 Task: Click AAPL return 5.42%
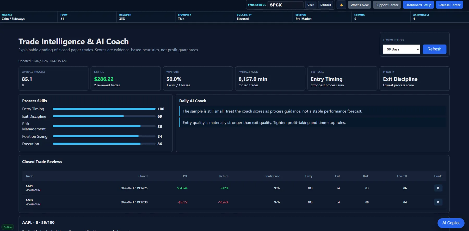click(224, 188)
